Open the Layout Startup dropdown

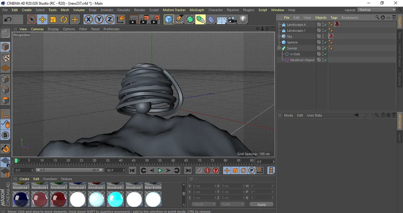coord(377,10)
